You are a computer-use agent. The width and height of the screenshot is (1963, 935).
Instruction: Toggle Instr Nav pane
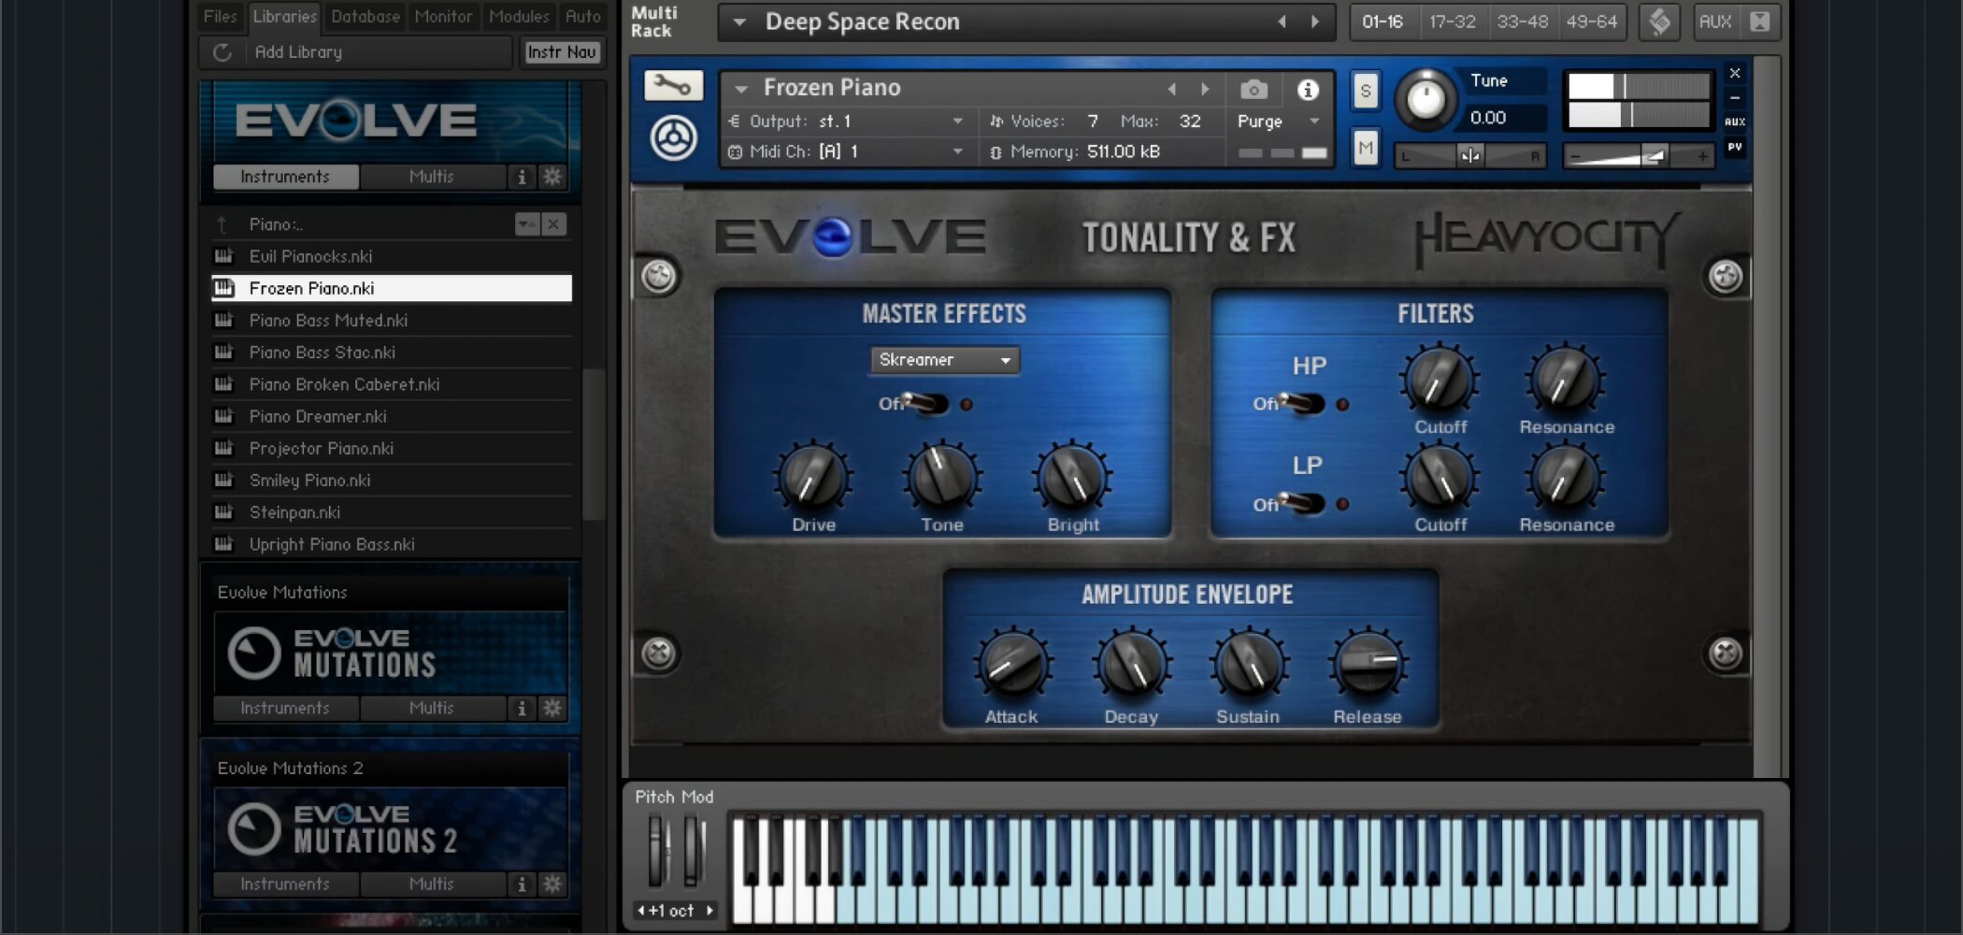pyautogui.click(x=561, y=52)
